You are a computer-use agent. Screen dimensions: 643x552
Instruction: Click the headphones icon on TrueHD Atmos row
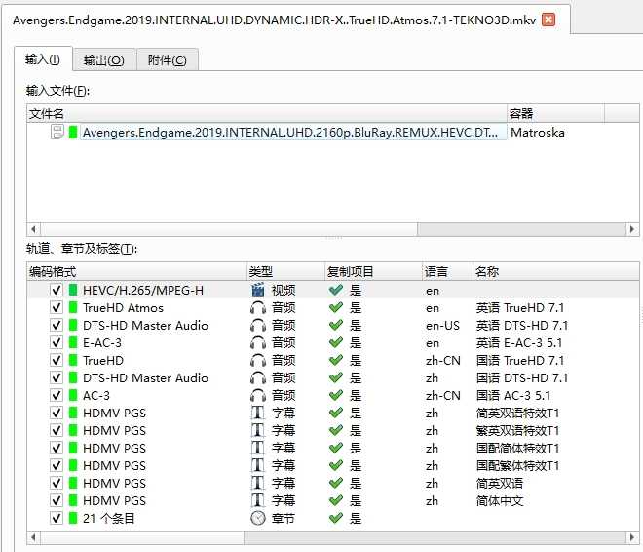pos(258,307)
